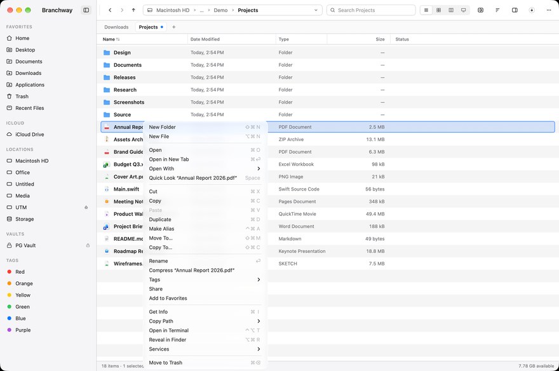The image size is (559, 371).
Task: Select the Project Brief Word file icon
Action: tap(106, 227)
